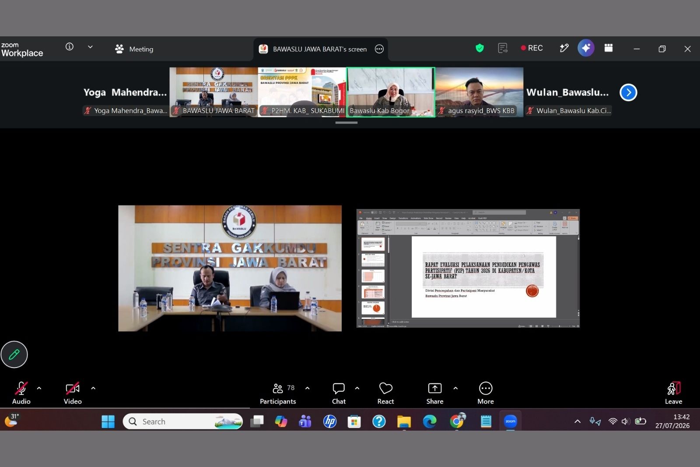Expand the Video options caret
Screen dimensions: 700x467
coord(93,388)
